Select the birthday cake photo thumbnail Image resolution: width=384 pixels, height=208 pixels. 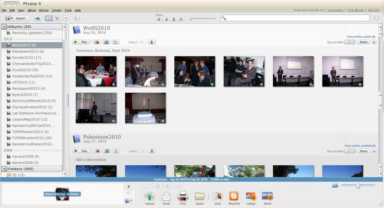point(145,108)
